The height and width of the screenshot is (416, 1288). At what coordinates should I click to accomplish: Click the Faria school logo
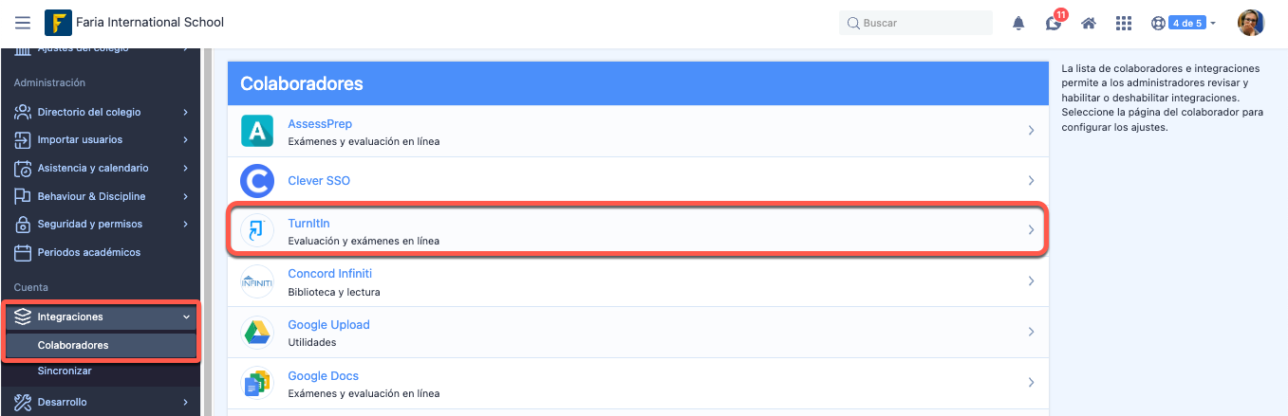(58, 22)
